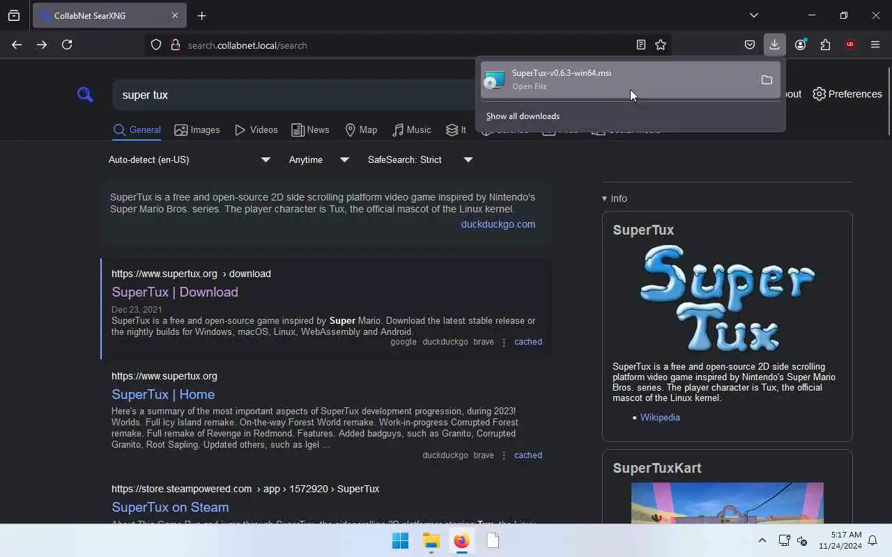Select the General search tab
The height and width of the screenshot is (557, 892).
pyautogui.click(x=137, y=130)
